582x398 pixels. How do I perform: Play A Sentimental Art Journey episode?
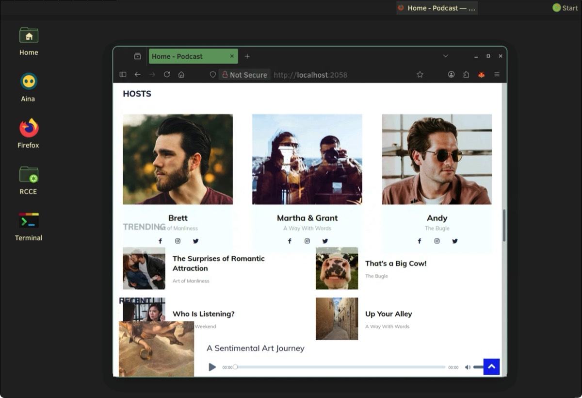coord(212,367)
